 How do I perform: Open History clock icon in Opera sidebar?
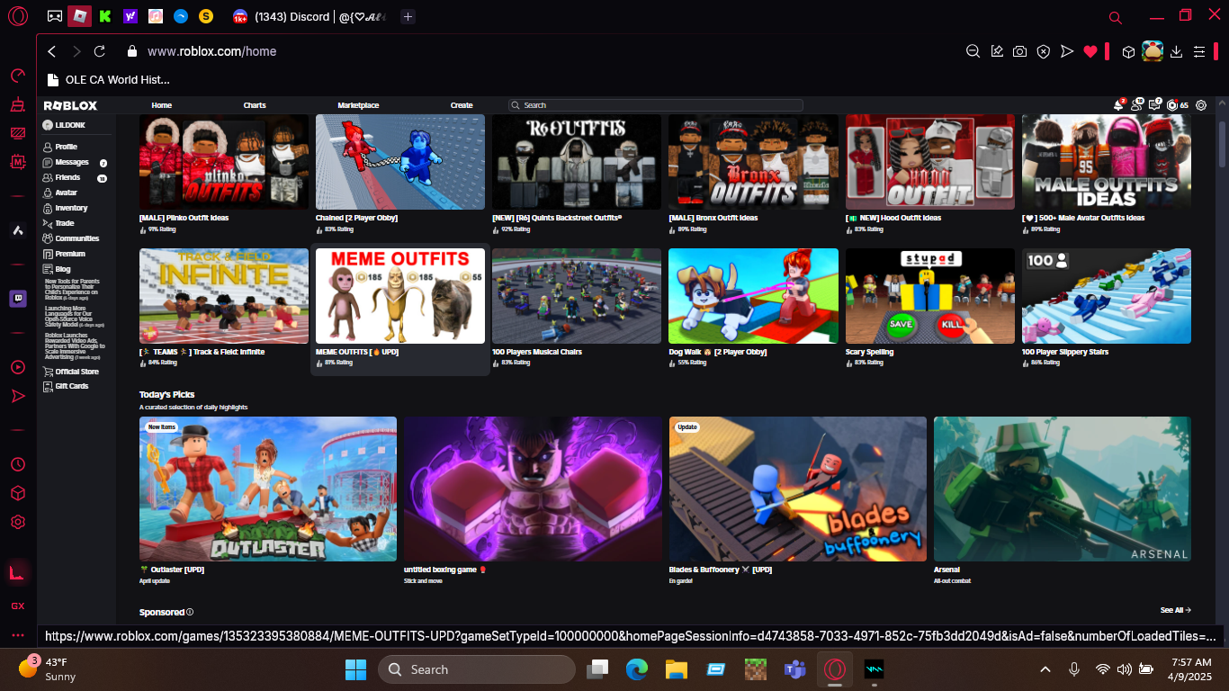18,464
